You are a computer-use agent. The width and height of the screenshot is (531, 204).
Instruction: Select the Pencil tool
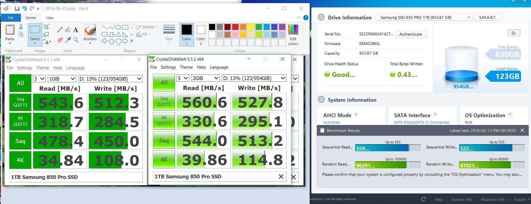[x=60, y=30]
